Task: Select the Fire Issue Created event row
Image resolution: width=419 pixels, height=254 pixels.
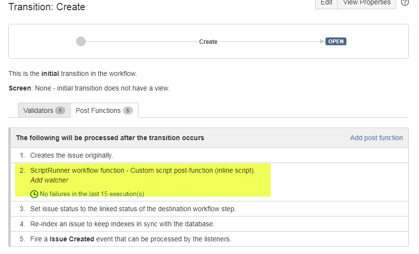Action: (131, 239)
